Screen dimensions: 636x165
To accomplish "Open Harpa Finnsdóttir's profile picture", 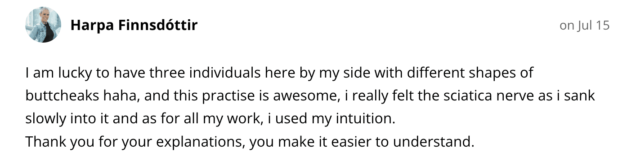I will click(x=43, y=25).
